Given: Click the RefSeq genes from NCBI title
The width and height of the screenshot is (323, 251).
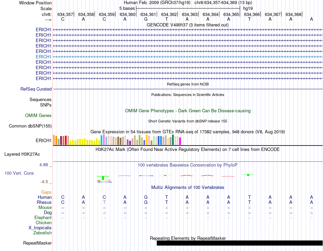Looking at the screenshot, I should click(188, 84).
